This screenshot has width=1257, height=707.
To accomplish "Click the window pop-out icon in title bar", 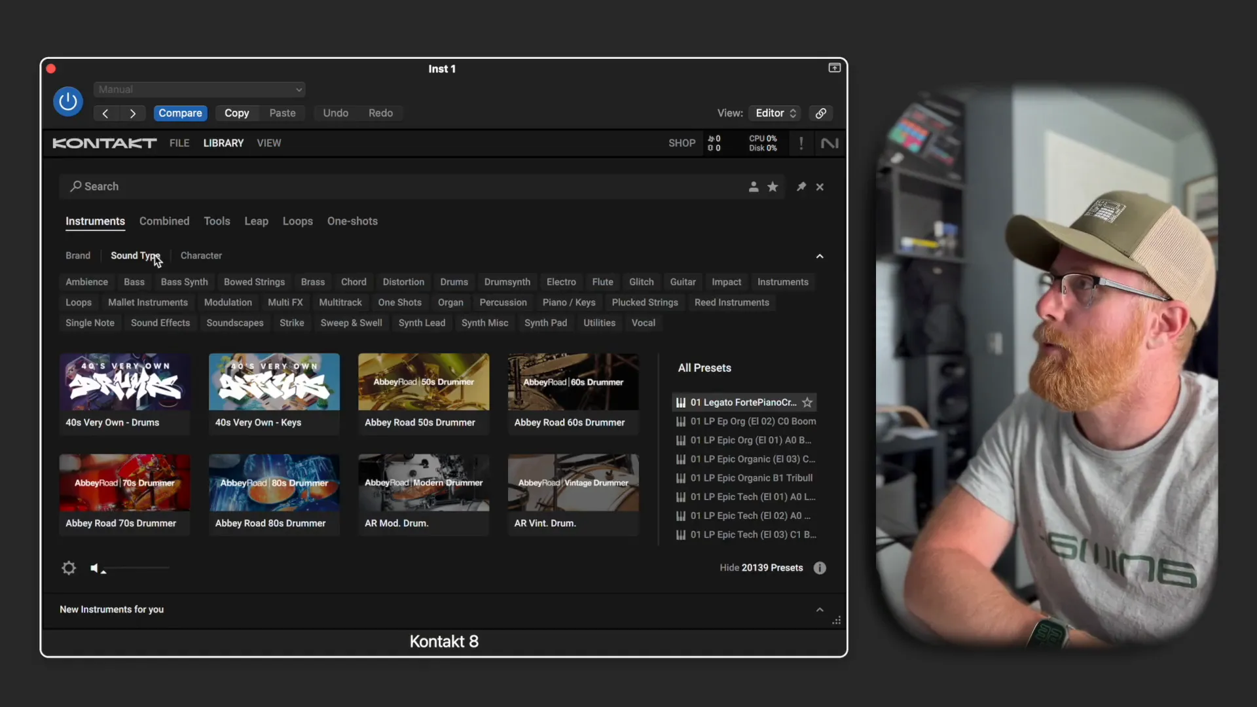I will click(x=835, y=68).
